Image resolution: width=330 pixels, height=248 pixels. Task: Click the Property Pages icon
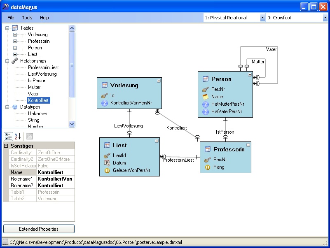click(30, 137)
